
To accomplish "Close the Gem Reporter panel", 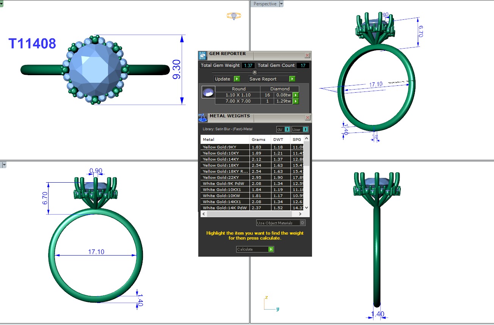I will pos(307,55).
